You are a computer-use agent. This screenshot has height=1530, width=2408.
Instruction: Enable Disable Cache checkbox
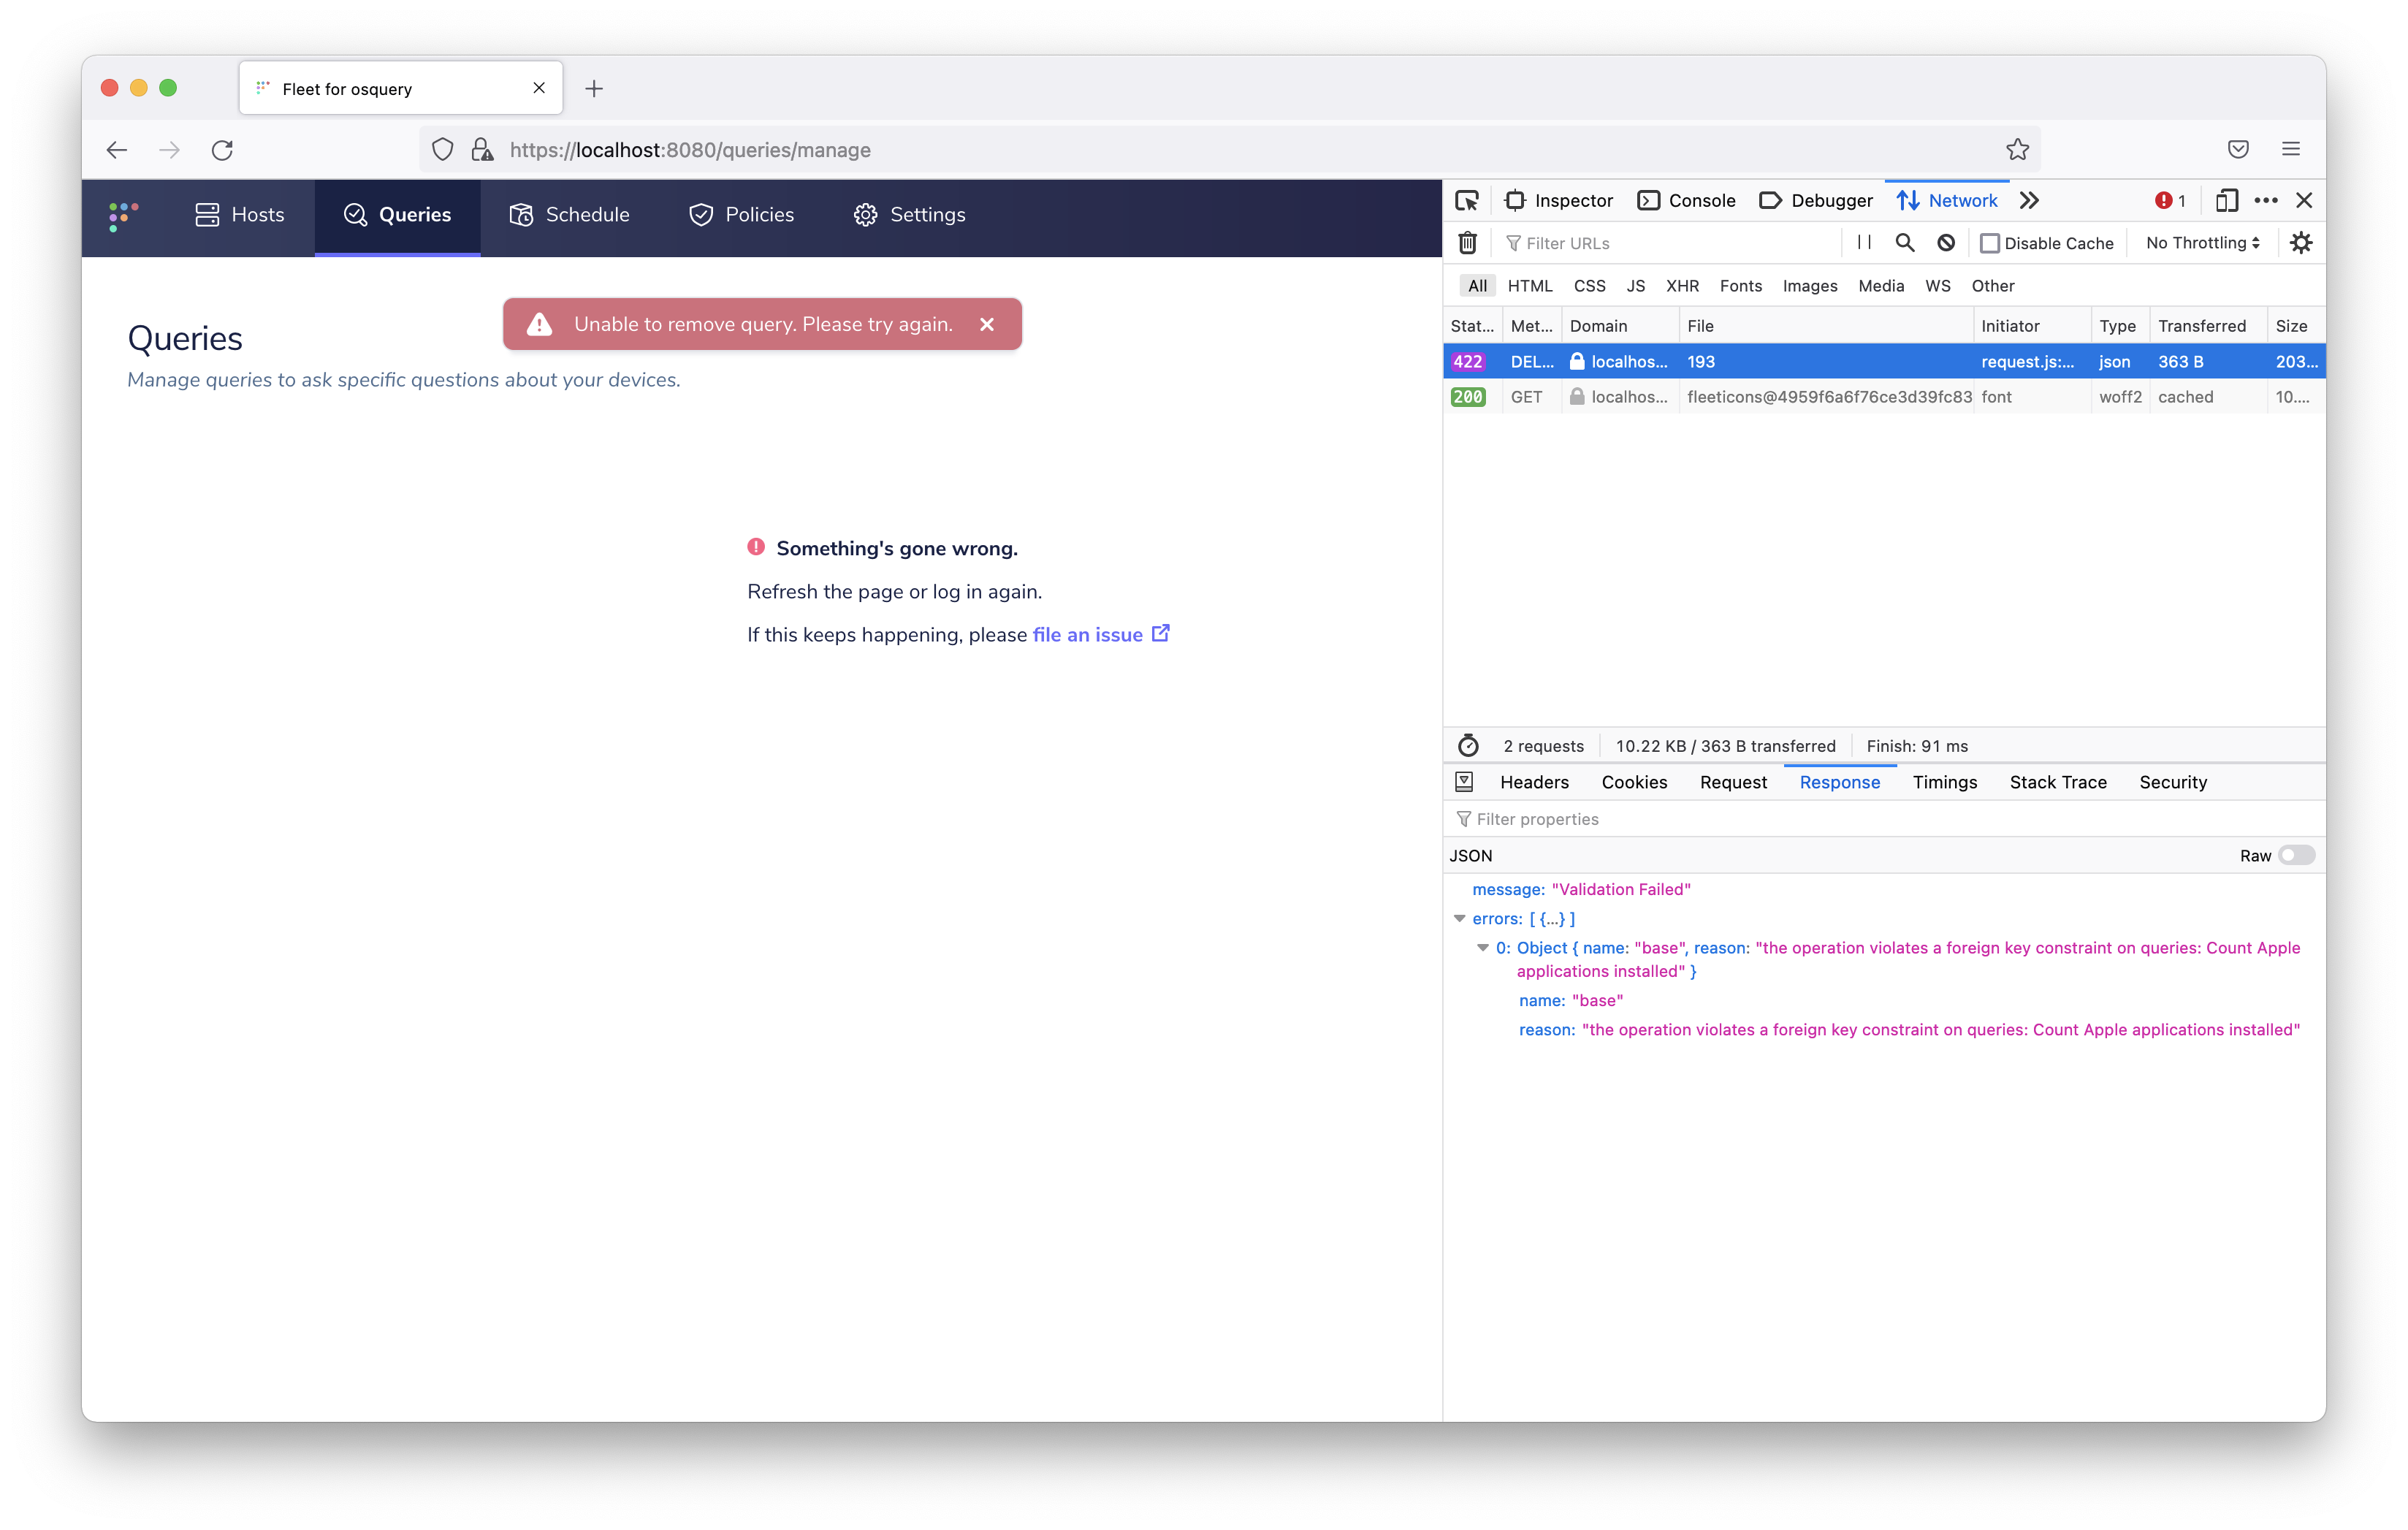(x=1990, y=243)
